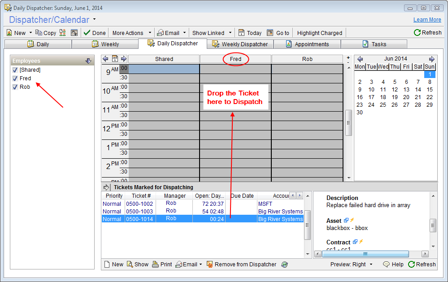Click the globe icon after Remove from Dispatcher

click(x=284, y=264)
